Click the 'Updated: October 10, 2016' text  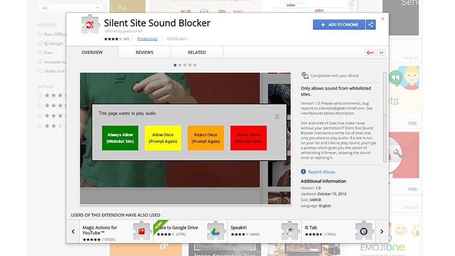(324, 194)
